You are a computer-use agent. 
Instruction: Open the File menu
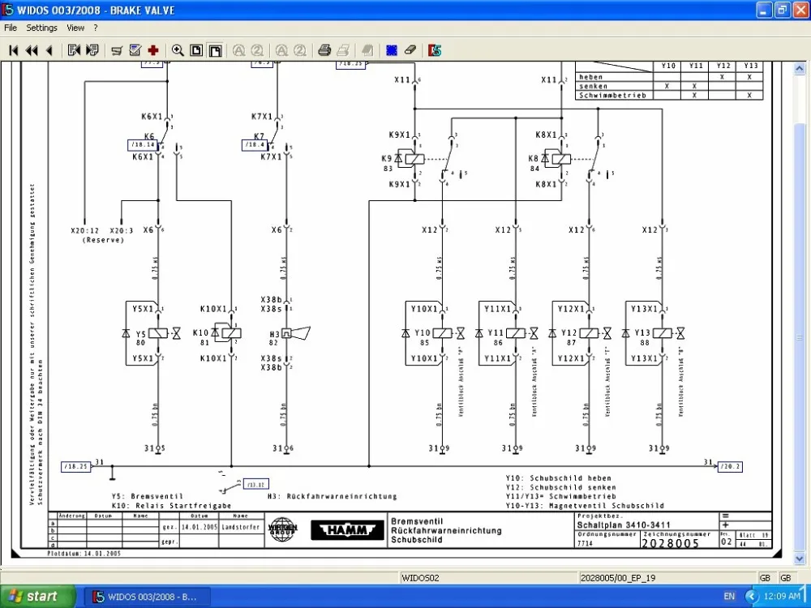pyautogui.click(x=11, y=28)
